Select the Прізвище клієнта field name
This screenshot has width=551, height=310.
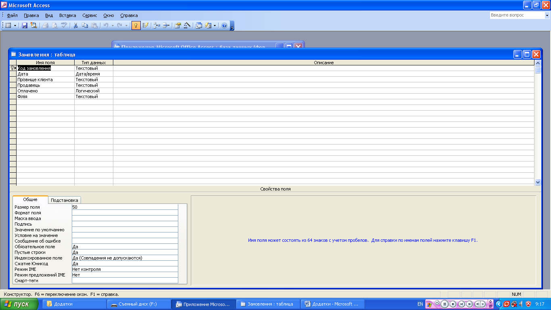click(x=45, y=80)
